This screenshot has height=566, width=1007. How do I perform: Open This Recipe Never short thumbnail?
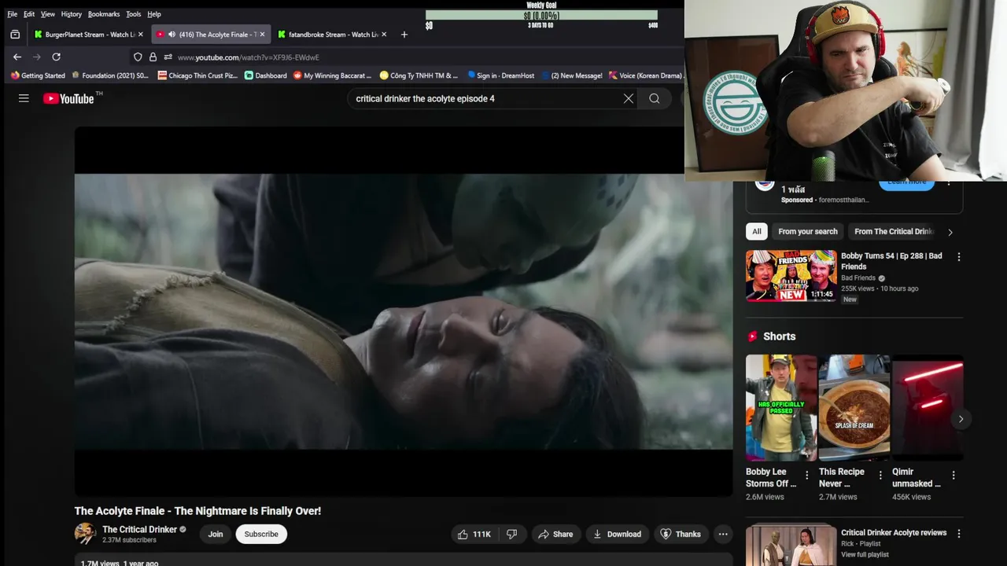pos(854,407)
